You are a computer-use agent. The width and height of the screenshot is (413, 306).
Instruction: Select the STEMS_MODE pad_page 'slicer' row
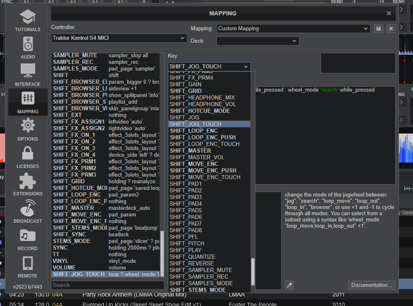[x=106, y=241]
